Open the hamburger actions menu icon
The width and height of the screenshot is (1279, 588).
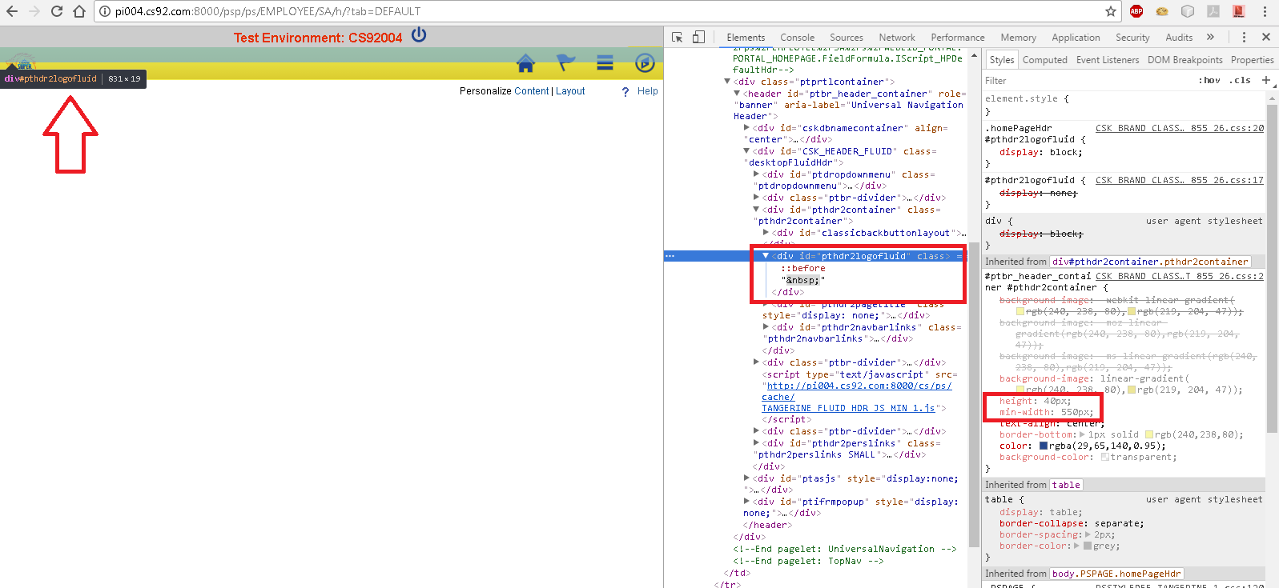point(605,63)
